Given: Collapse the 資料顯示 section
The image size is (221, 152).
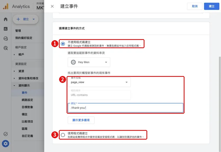Looking at the screenshot, I should coord(14,86).
